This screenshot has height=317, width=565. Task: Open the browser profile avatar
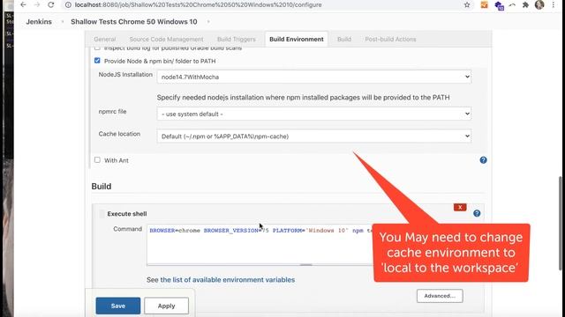tap(539, 4)
